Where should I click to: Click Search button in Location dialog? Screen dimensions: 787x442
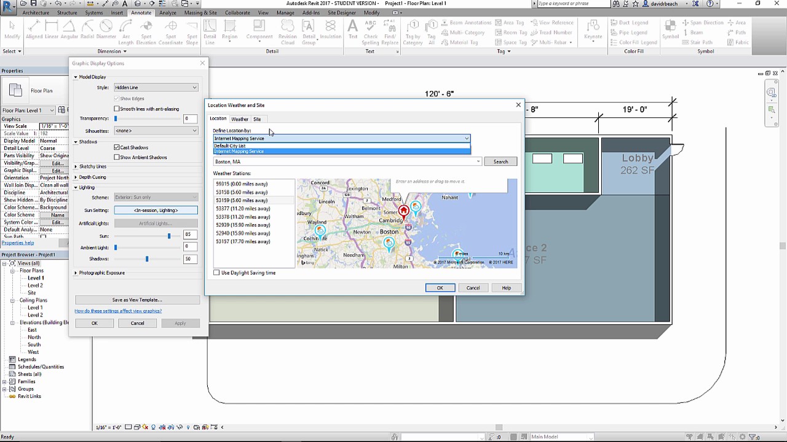click(500, 161)
